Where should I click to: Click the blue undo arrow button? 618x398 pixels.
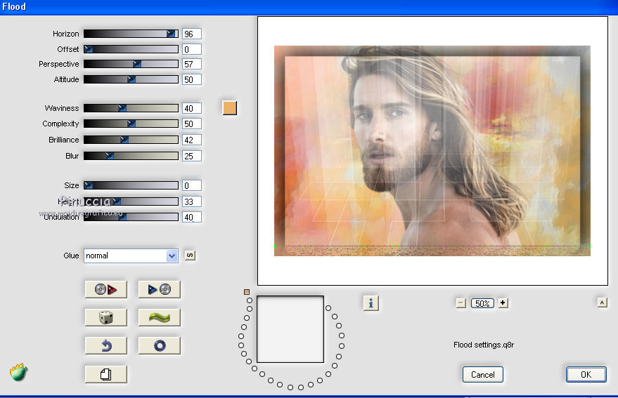click(106, 345)
